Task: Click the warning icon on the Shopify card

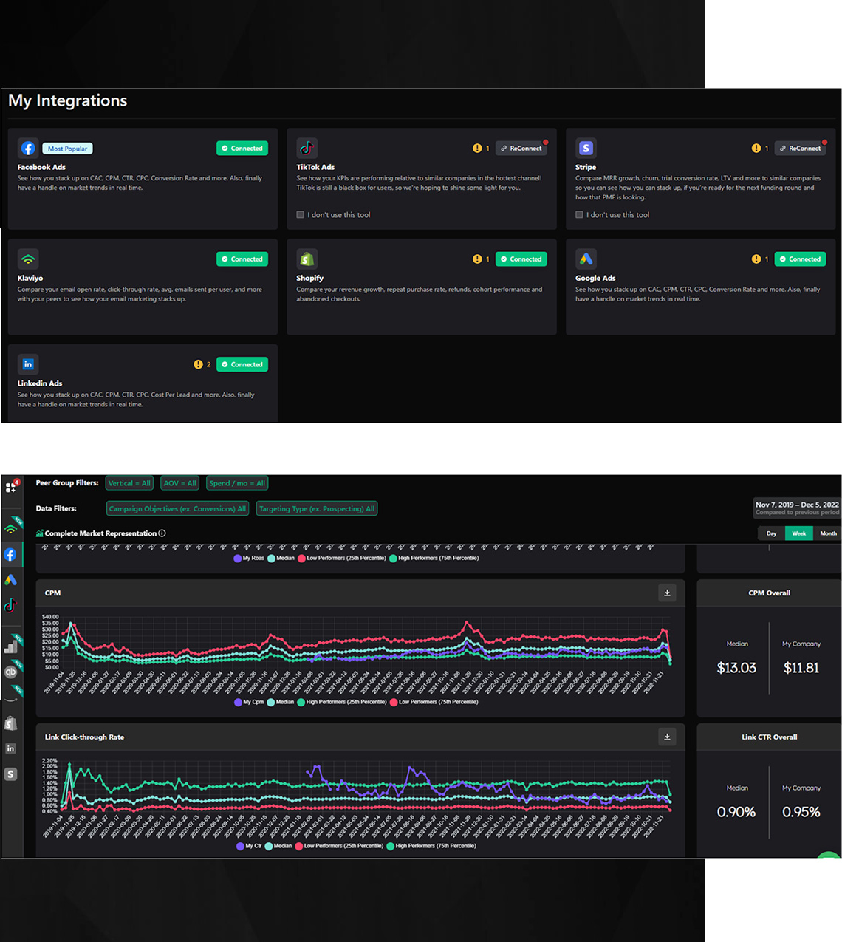Action: (477, 259)
